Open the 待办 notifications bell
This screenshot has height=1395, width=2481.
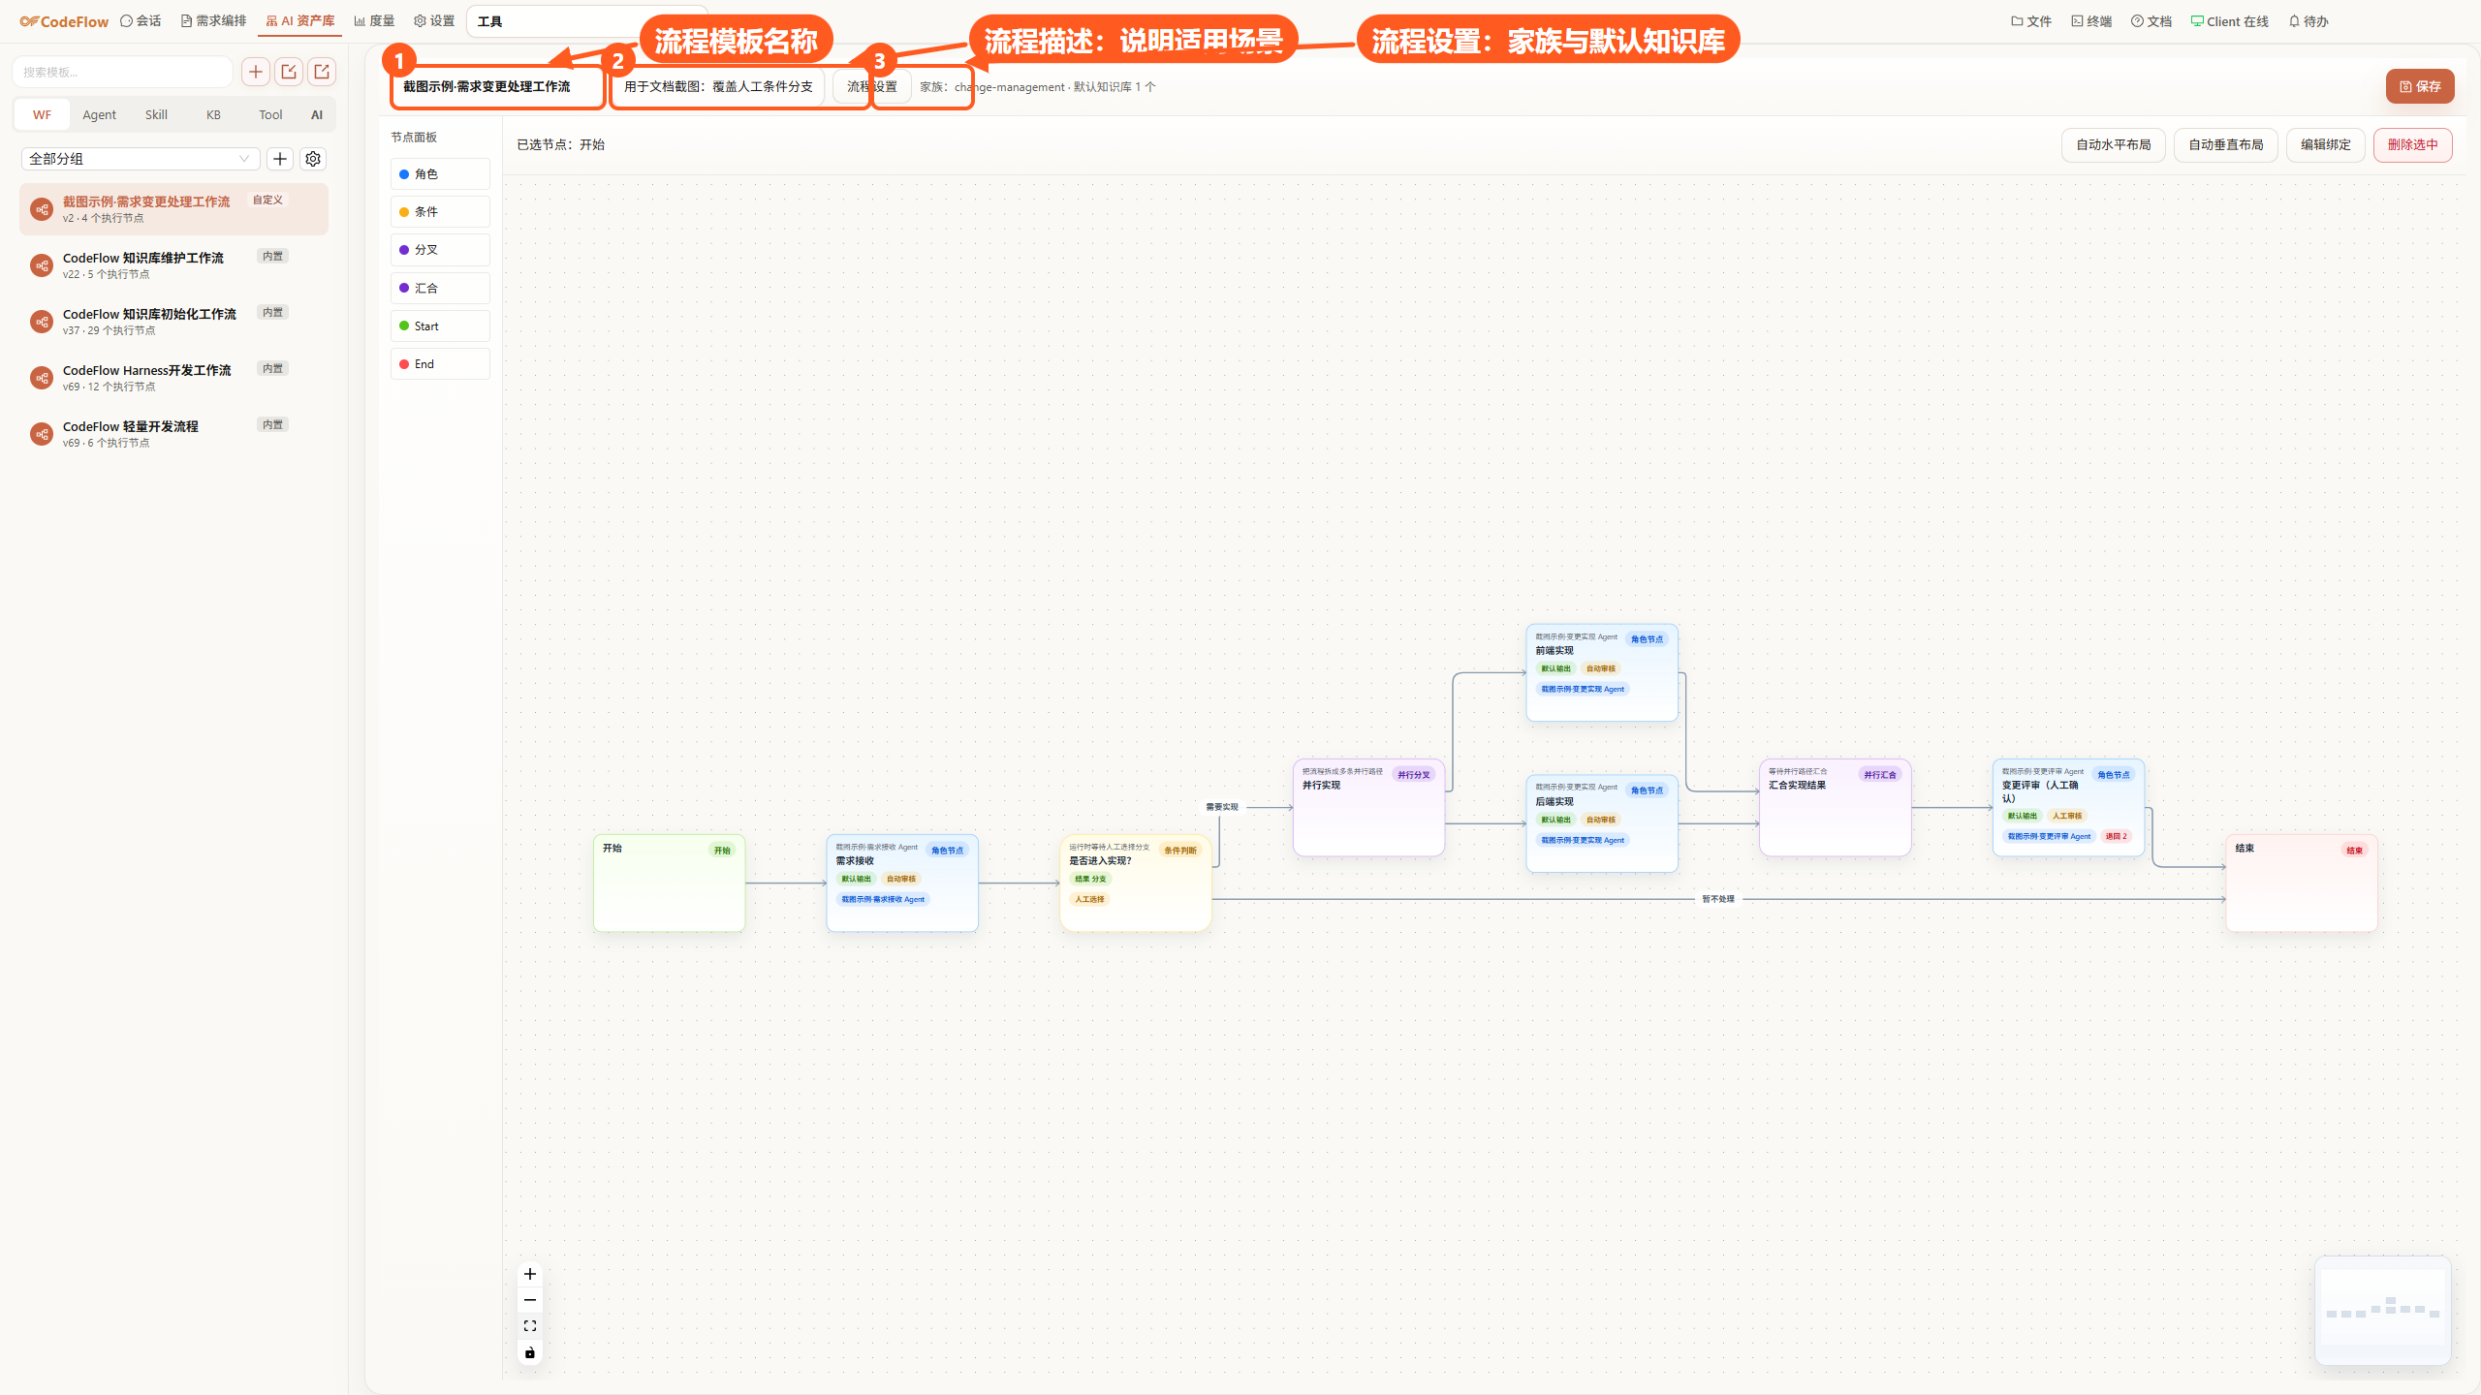point(2308,21)
